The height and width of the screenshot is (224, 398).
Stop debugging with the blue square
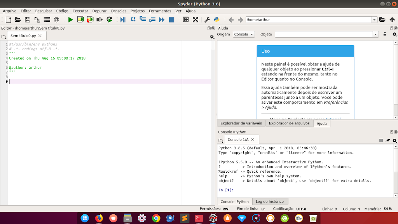click(x=171, y=19)
